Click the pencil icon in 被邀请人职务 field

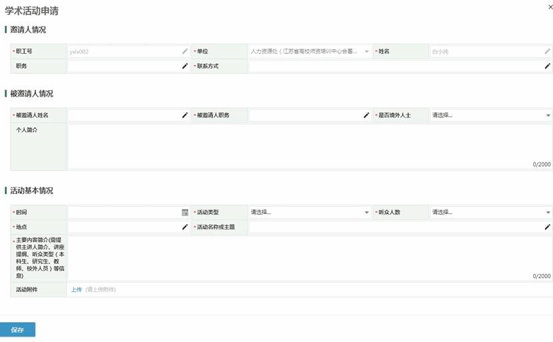click(366, 115)
